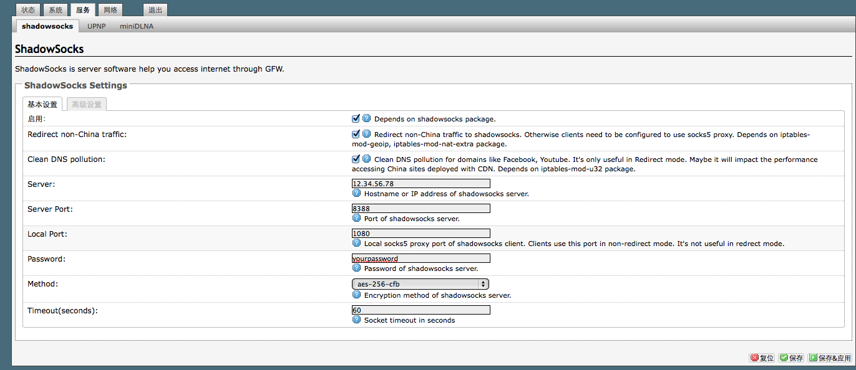856x370 pixels.
Task: Open the 状态 status tab
Action: point(28,10)
